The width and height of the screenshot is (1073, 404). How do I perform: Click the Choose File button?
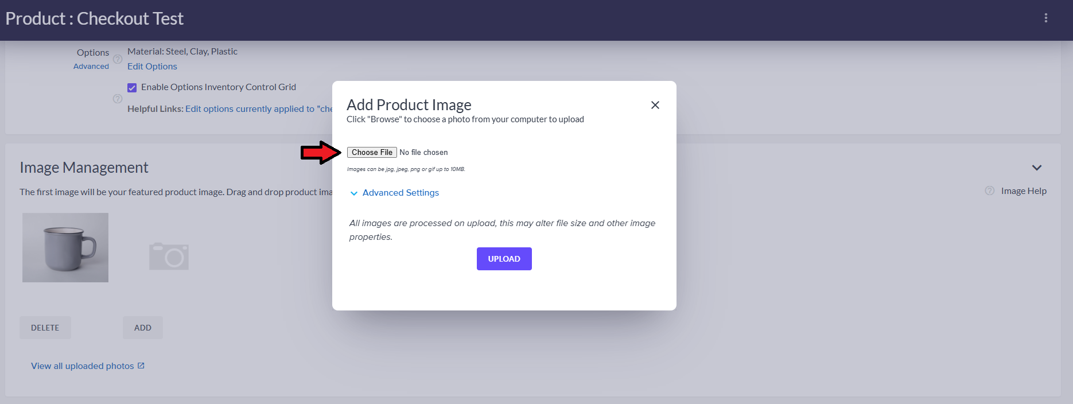372,153
